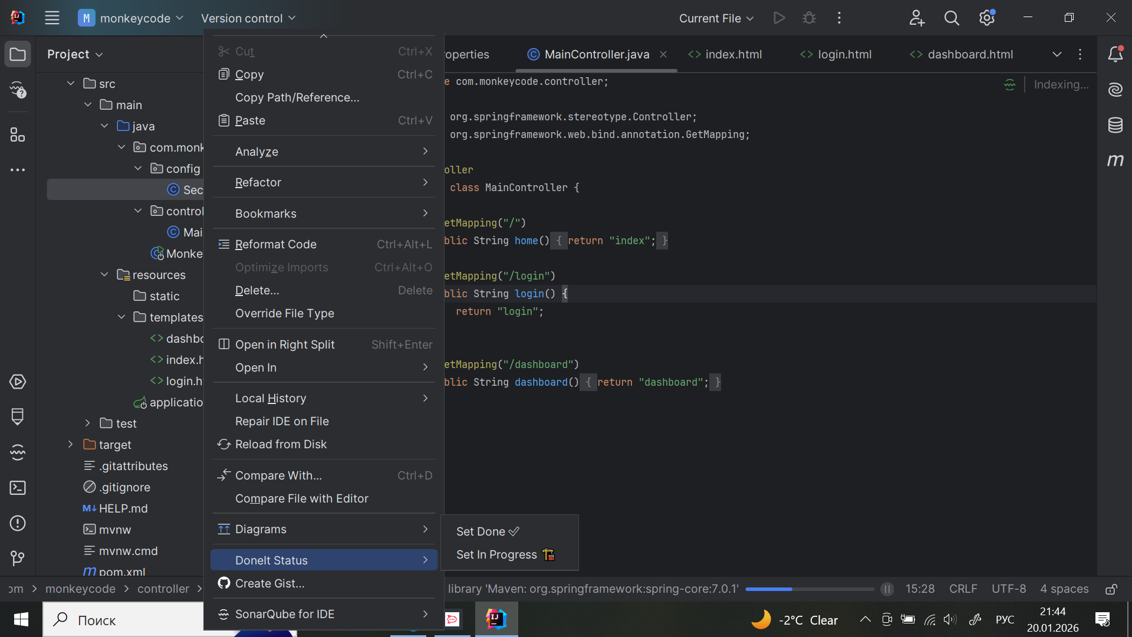Click controller in the breadcrumb bar
This screenshot has width=1132, height=637.
(163, 589)
